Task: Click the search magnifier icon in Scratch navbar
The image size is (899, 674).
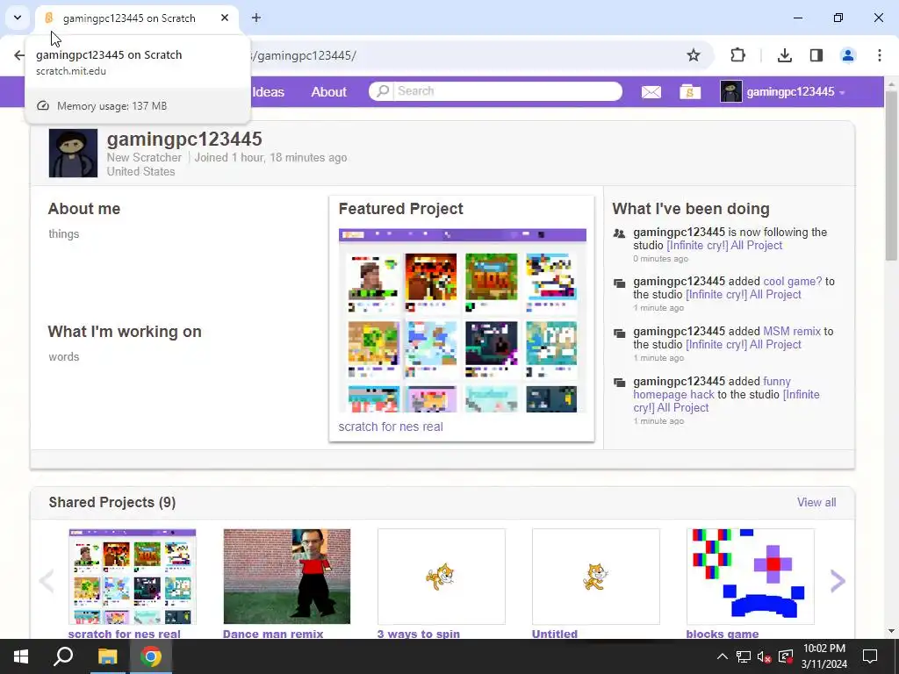Action: tap(383, 91)
